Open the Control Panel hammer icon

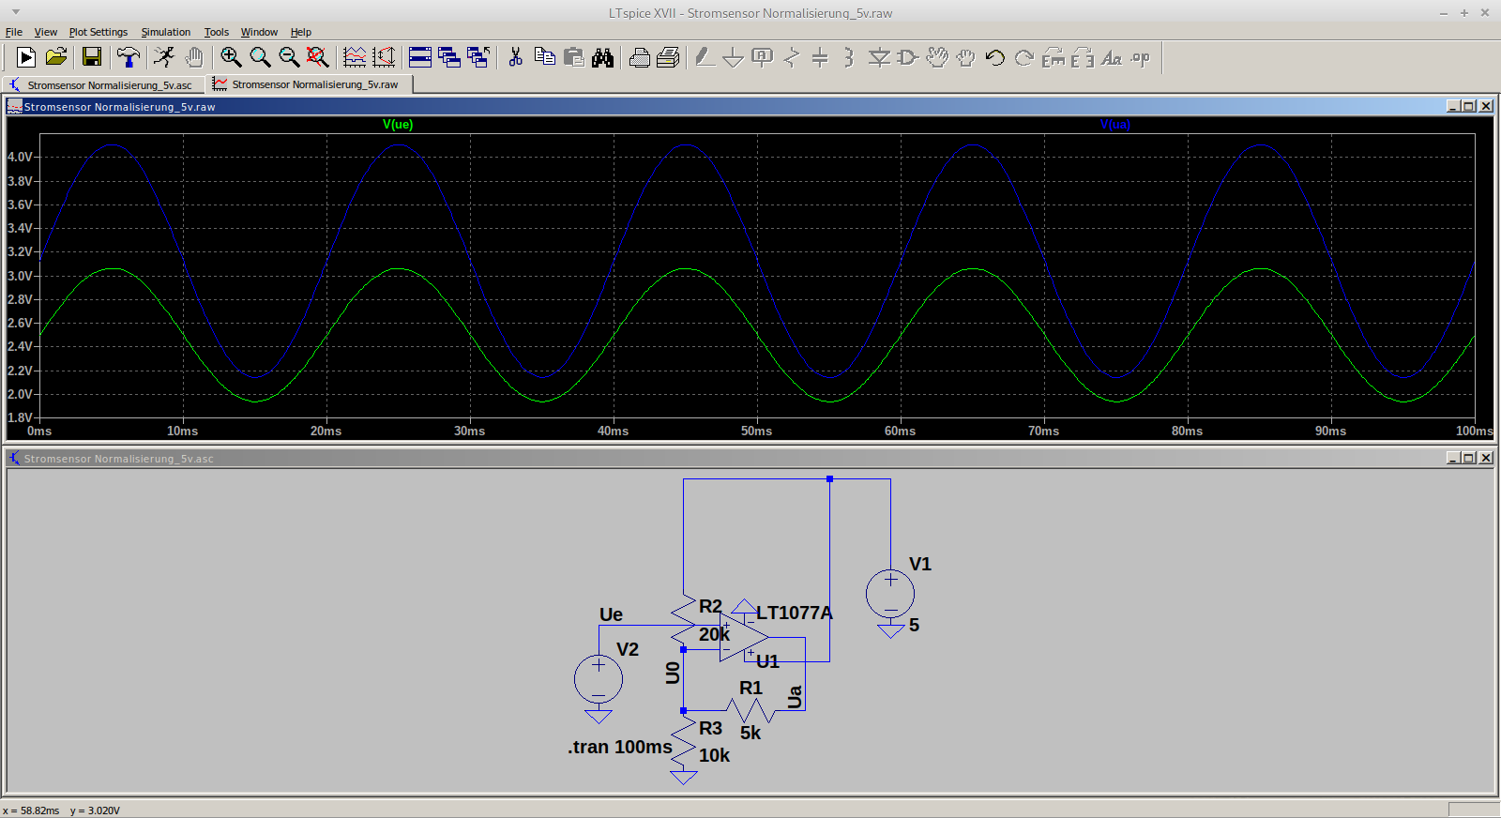(128, 58)
